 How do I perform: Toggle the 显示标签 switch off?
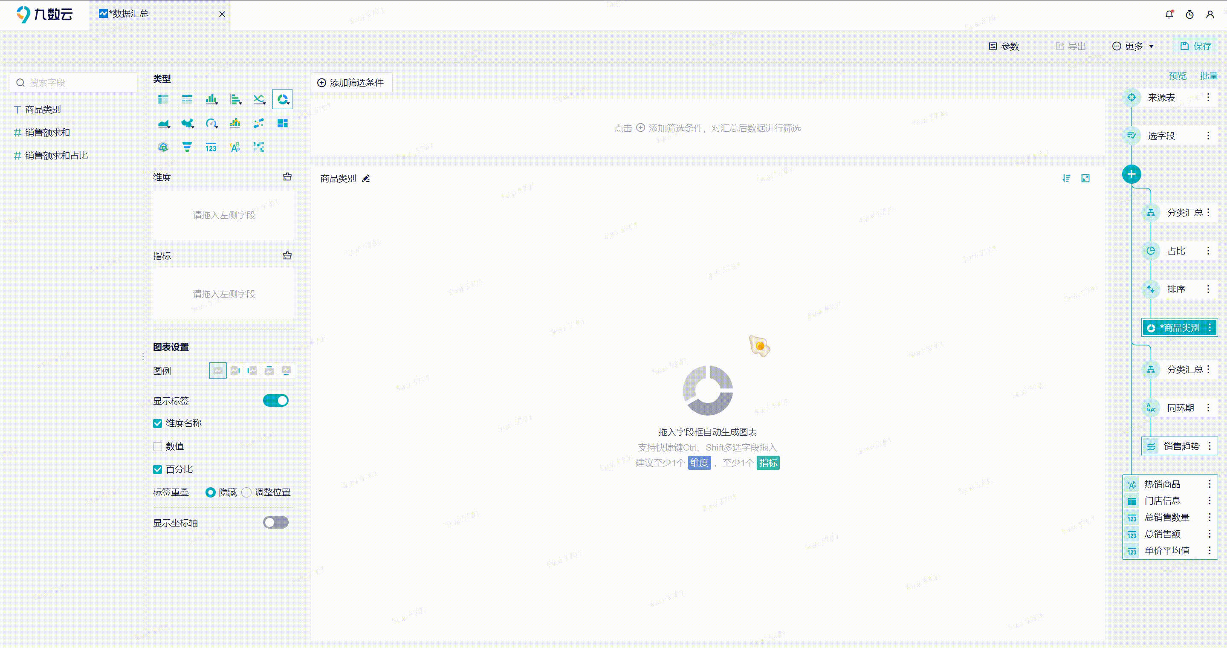point(275,400)
